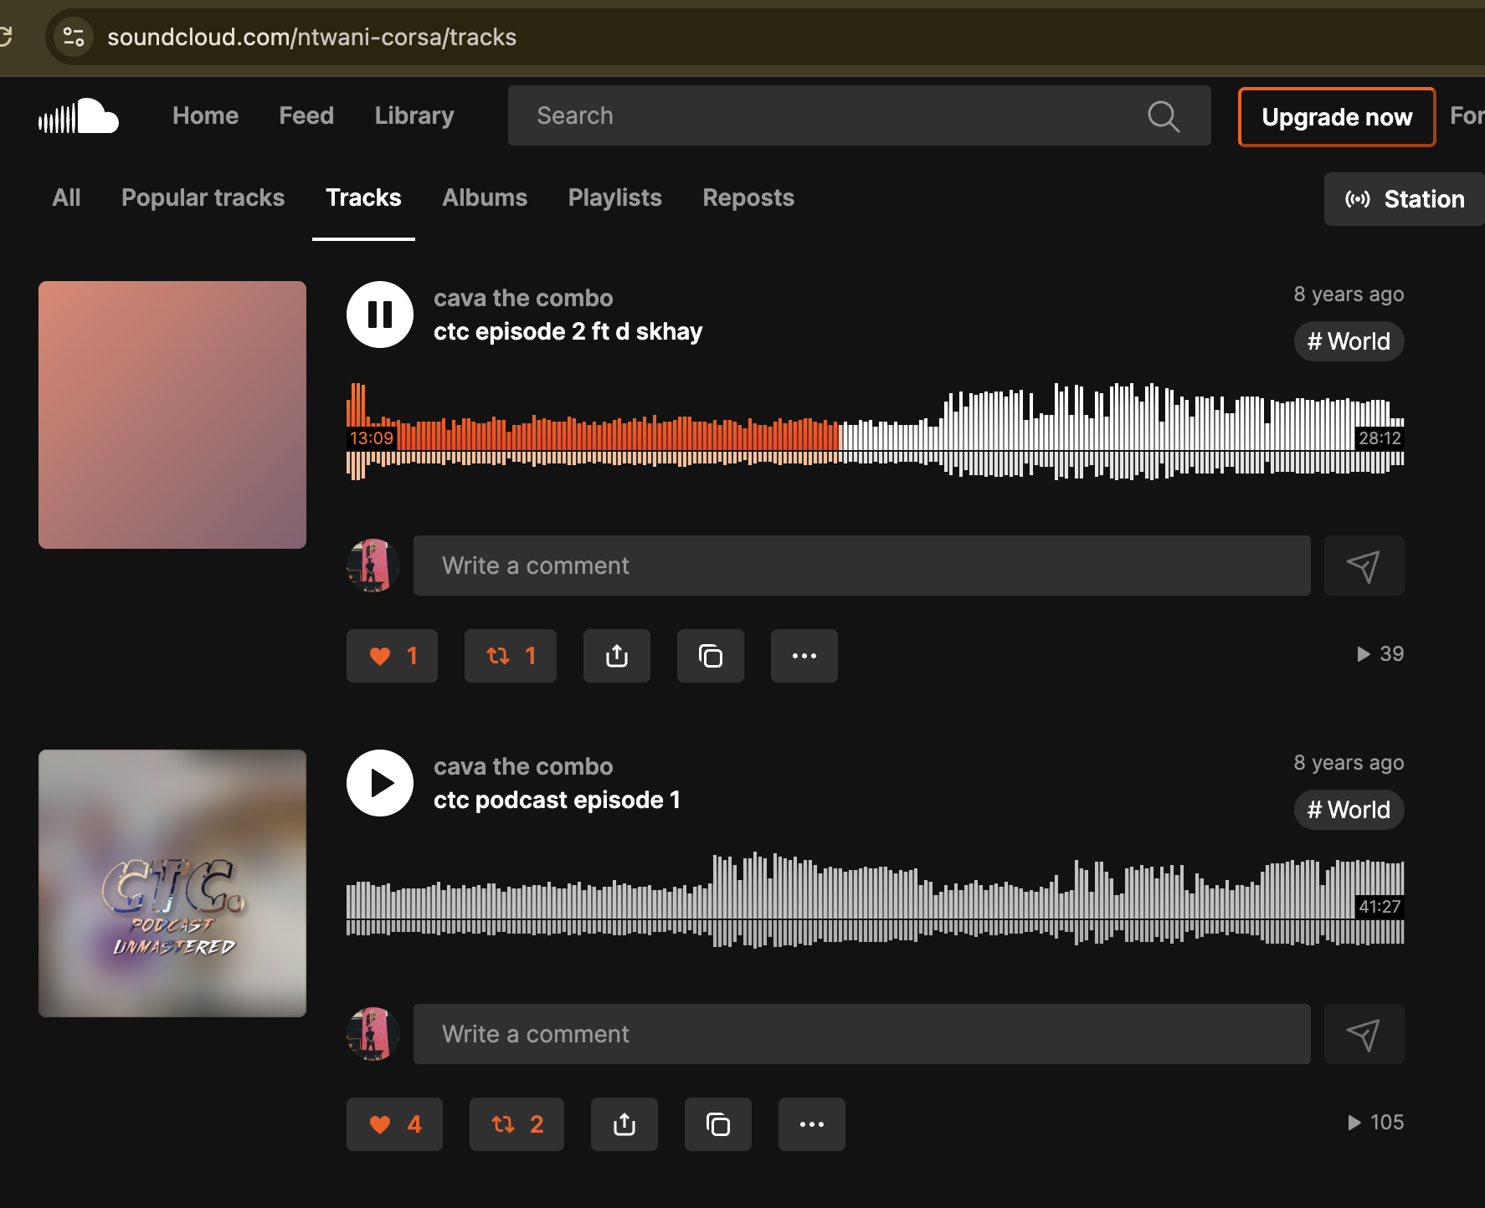Click user avatar beside episode 1 comment box
Image resolution: width=1485 pixels, height=1208 pixels.
pos(373,1034)
